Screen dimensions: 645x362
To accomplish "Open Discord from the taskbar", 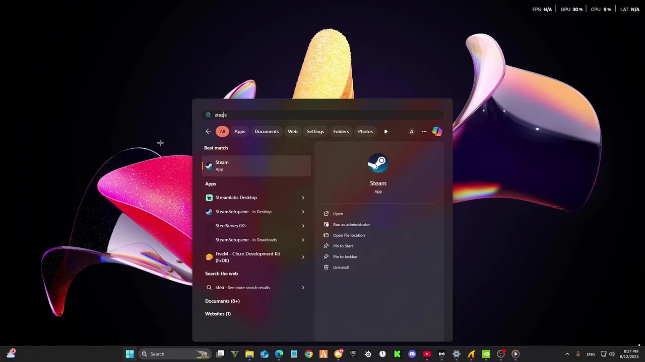I will click(x=412, y=354).
